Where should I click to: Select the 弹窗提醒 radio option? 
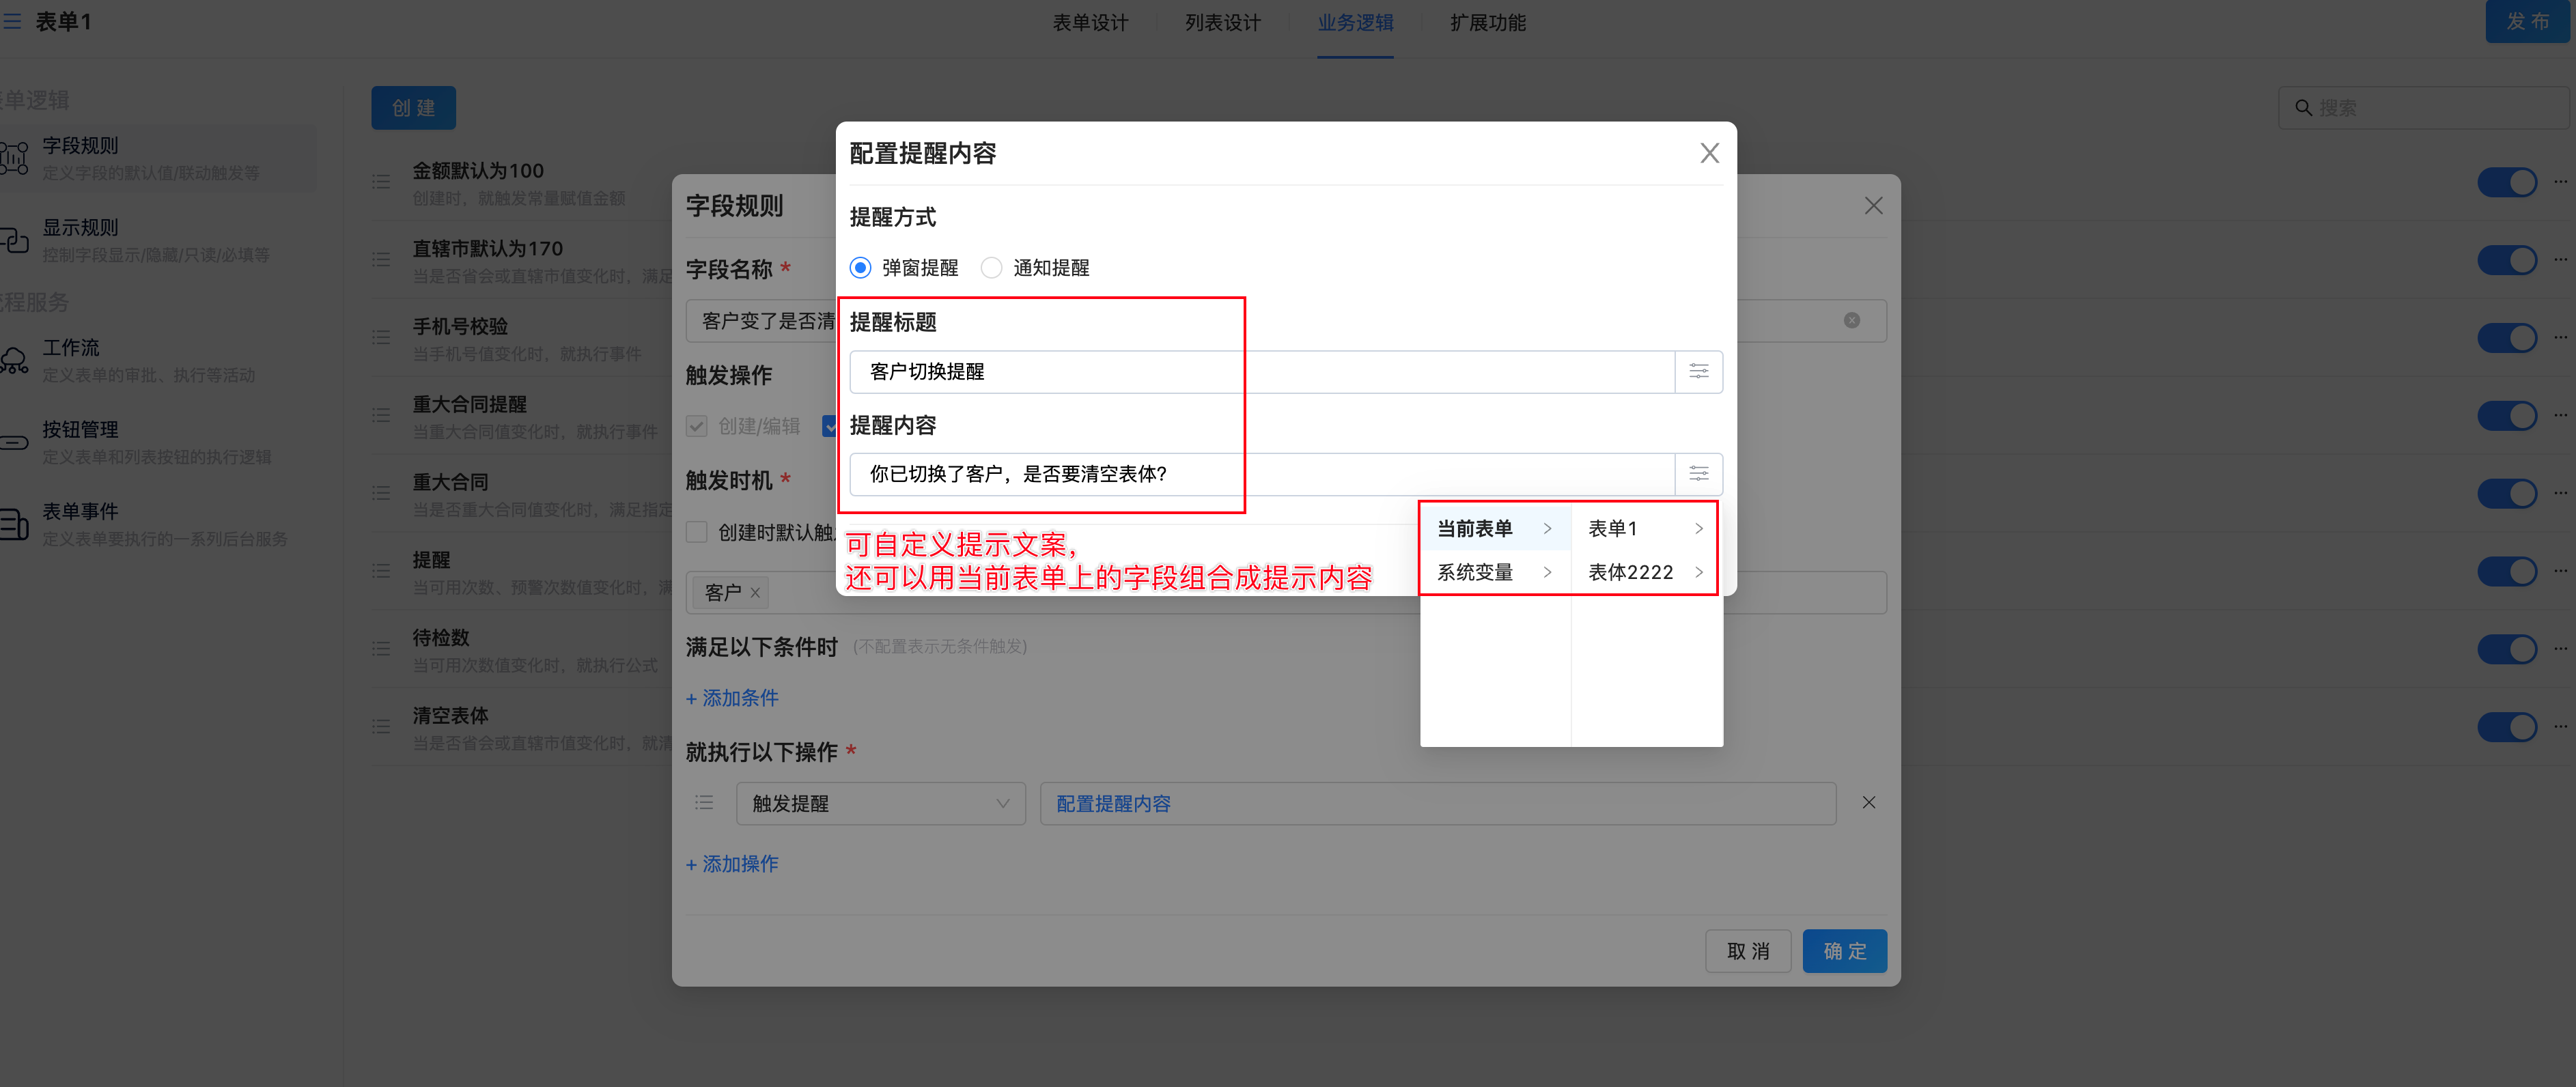[x=860, y=268]
